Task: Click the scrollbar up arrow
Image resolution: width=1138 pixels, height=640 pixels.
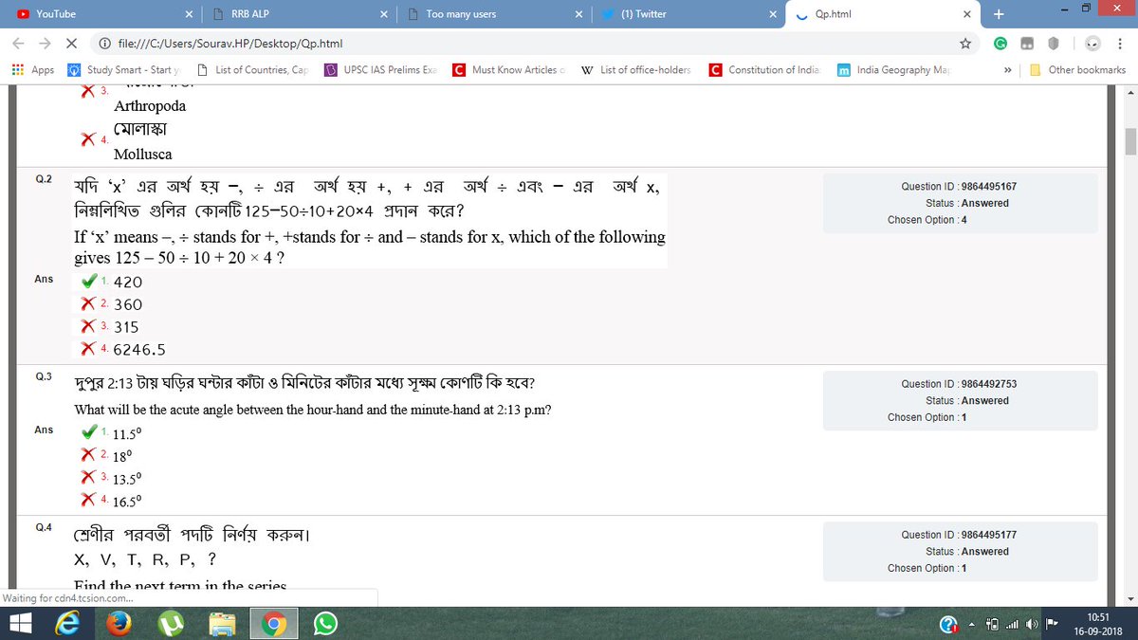Action: click(x=1130, y=93)
